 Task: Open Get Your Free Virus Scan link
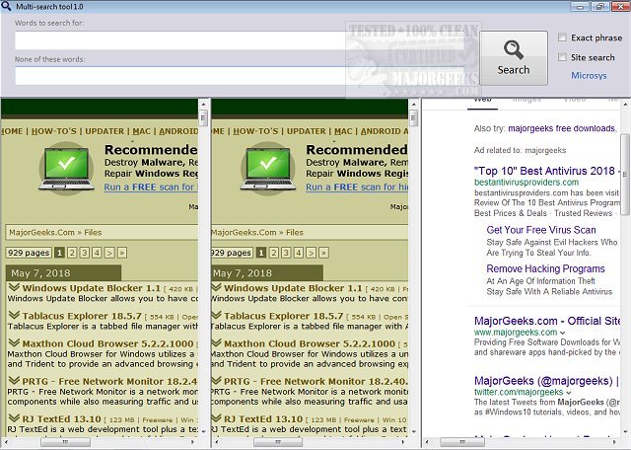click(x=541, y=230)
